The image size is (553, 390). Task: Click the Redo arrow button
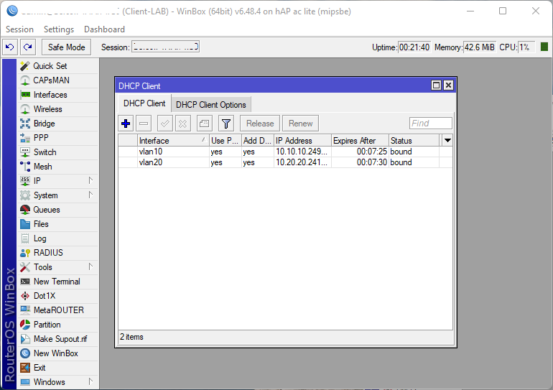(28, 47)
